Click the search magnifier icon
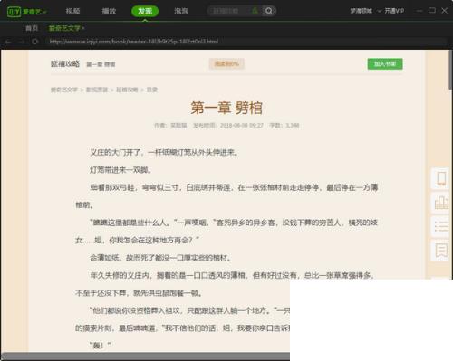 click(x=268, y=11)
